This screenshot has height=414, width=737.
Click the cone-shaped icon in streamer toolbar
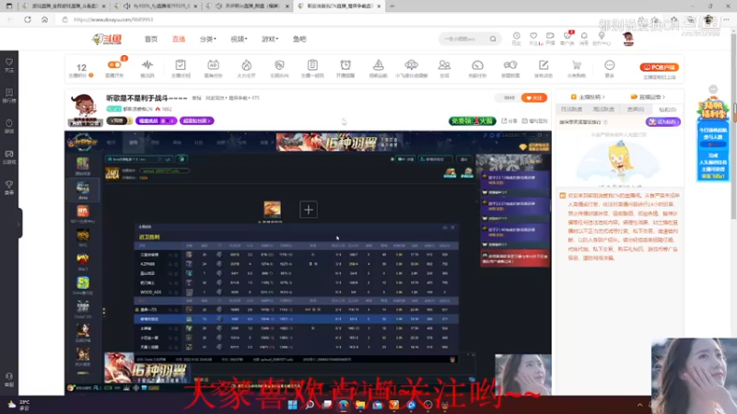pos(379,64)
